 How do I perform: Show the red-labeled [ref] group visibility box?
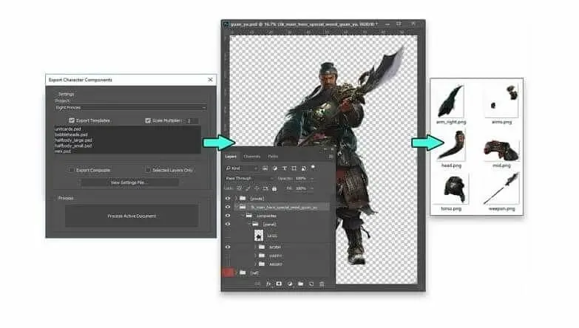coord(228,273)
